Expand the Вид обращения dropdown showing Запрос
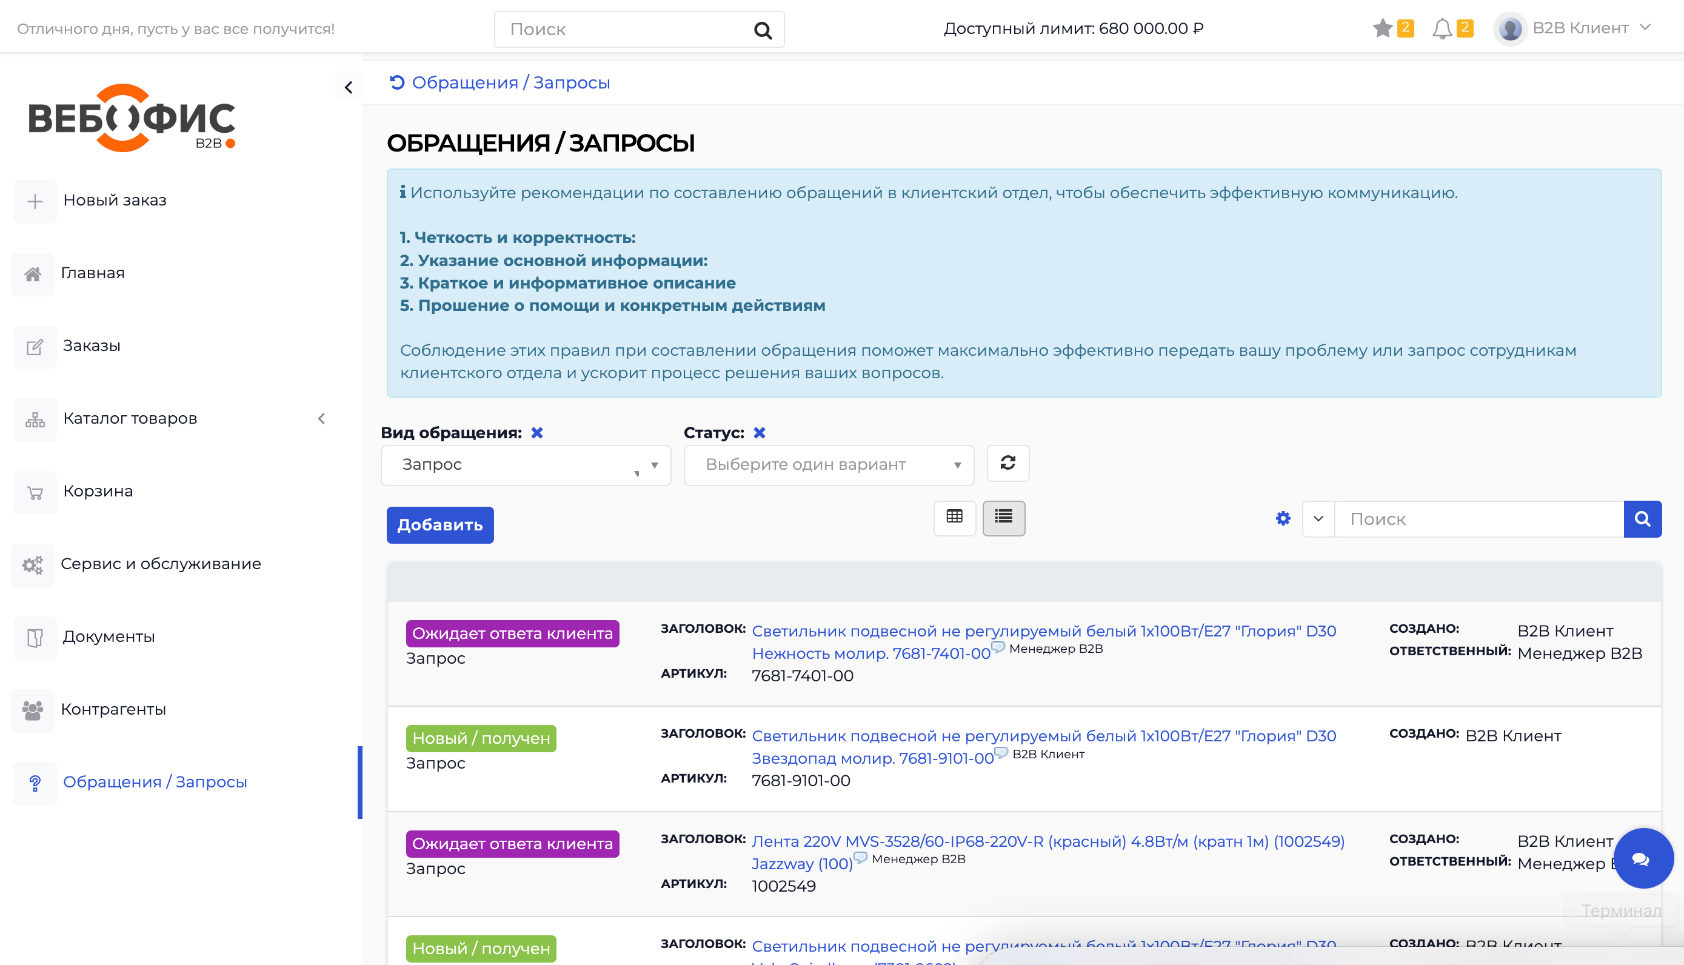The height and width of the screenshot is (965, 1684). tap(525, 464)
